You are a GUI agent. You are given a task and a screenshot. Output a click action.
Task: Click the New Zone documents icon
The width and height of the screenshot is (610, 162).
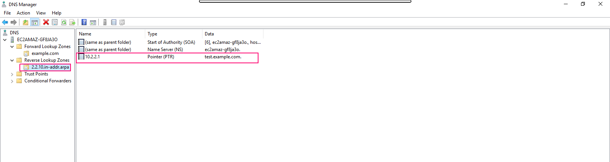pyautogui.click(x=122, y=22)
